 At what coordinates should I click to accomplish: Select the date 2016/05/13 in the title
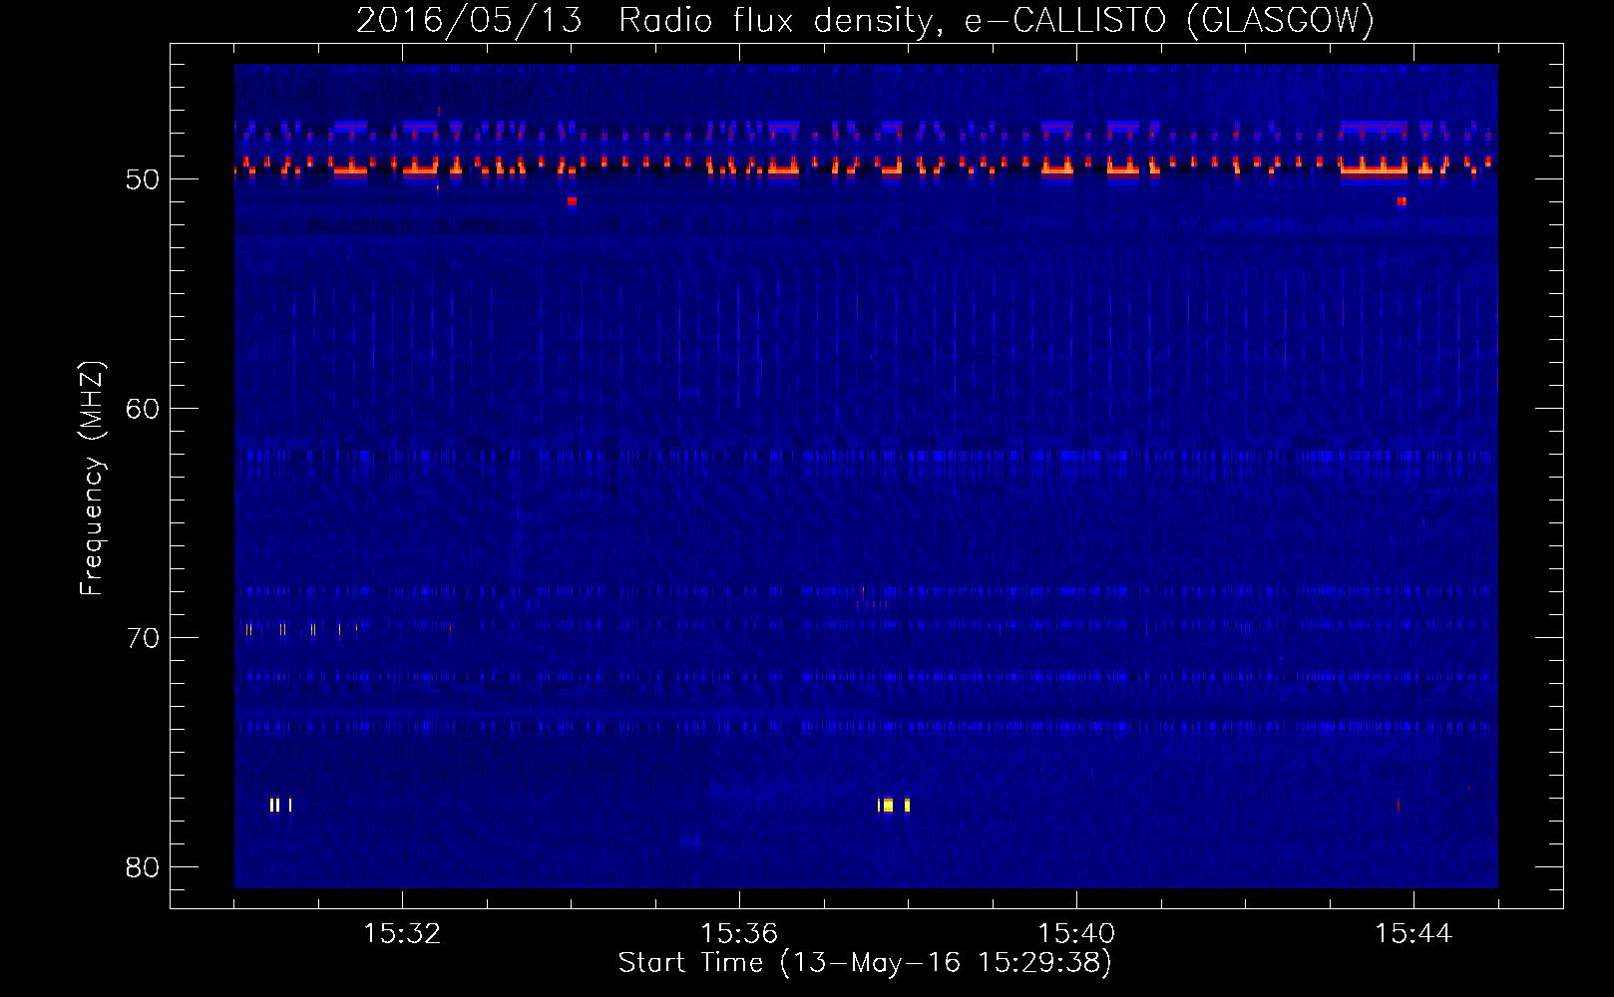tap(469, 20)
